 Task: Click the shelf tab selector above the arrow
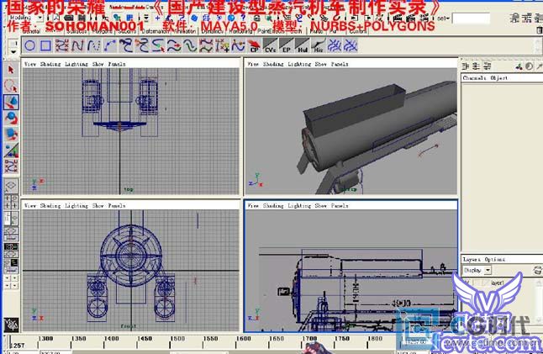(x=13, y=44)
